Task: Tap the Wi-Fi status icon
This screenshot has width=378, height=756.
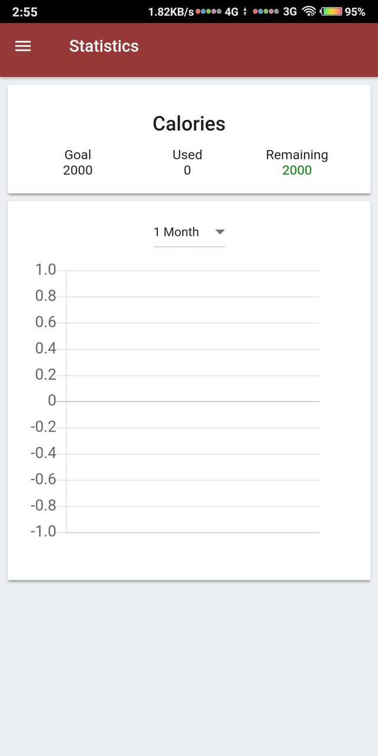Action: (x=308, y=11)
